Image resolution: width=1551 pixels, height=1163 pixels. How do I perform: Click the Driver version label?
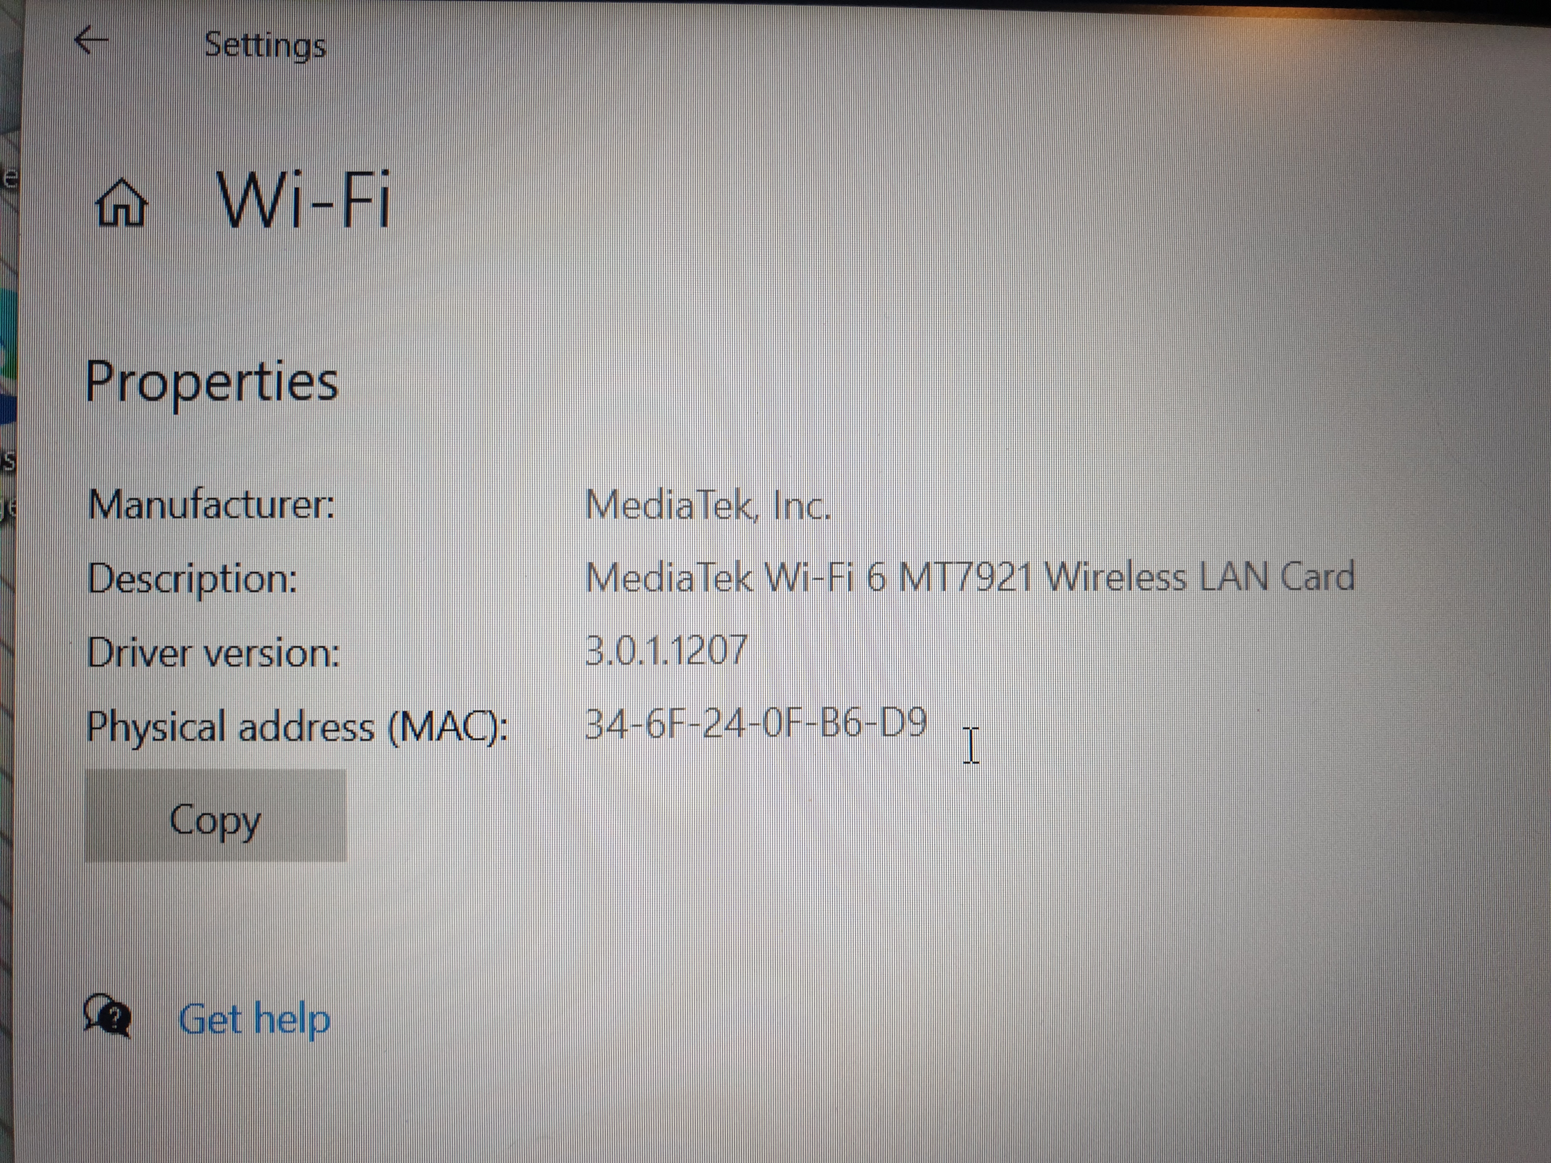coord(213,653)
